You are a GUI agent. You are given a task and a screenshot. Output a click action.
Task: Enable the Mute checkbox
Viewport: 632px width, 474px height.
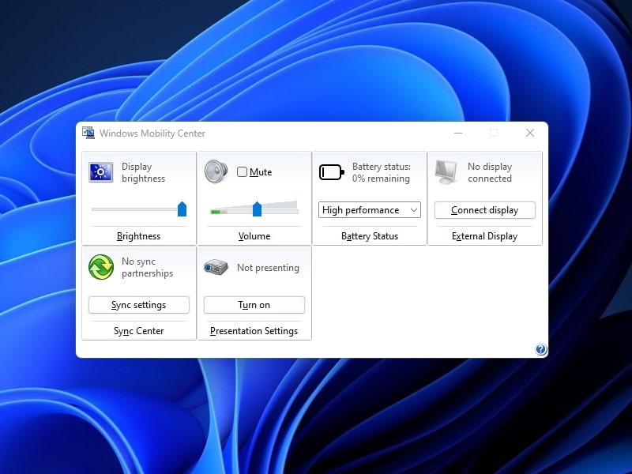[x=242, y=172]
